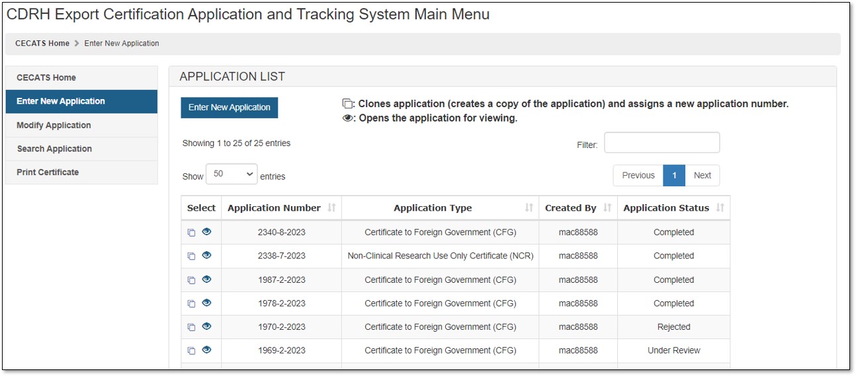Click CECATS Home breadcrumb link
The width and height of the screenshot is (856, 376).
pyautogui.click(x=42, y=44)
